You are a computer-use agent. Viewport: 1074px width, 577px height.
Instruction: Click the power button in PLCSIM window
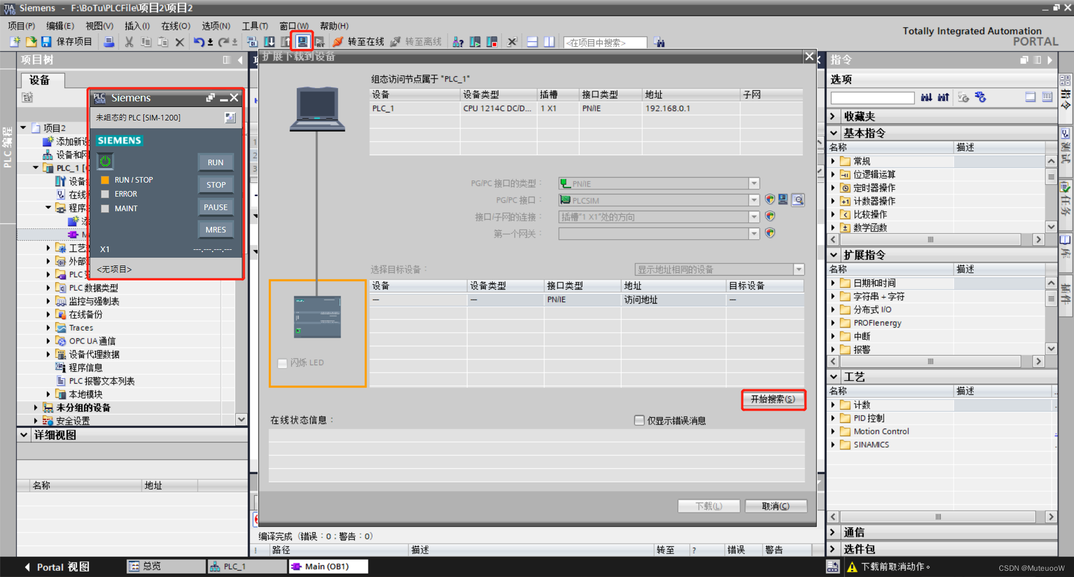[105, 161]
